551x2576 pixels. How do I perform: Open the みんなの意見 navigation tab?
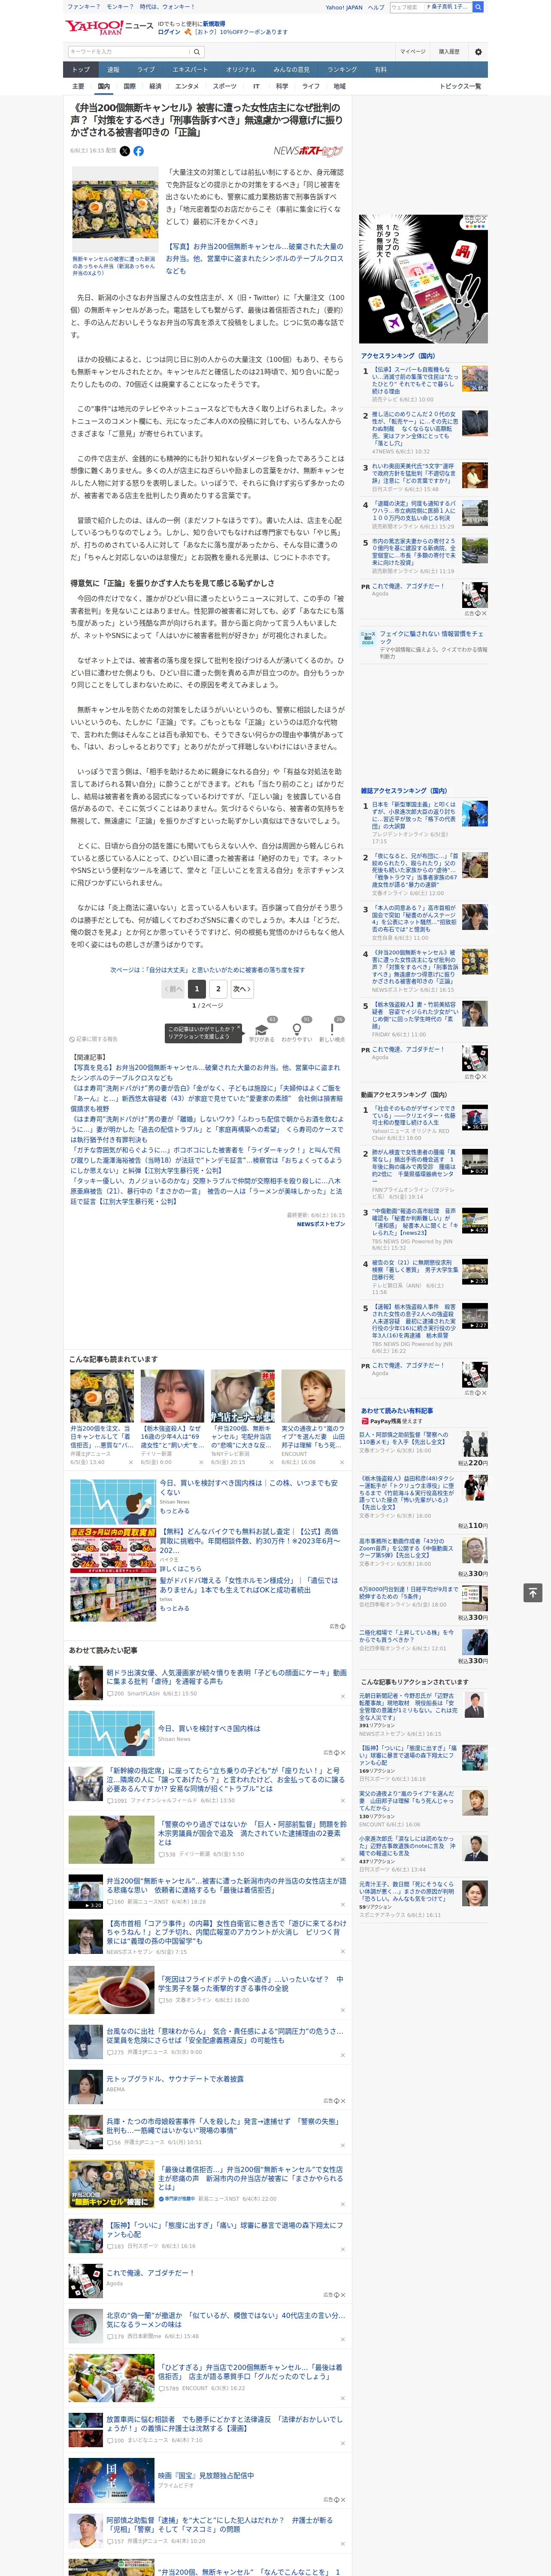coord(291,70)
